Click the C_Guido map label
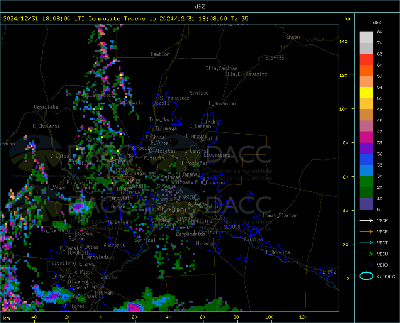This screenshot has width=400, height=323. coord(60,156)
